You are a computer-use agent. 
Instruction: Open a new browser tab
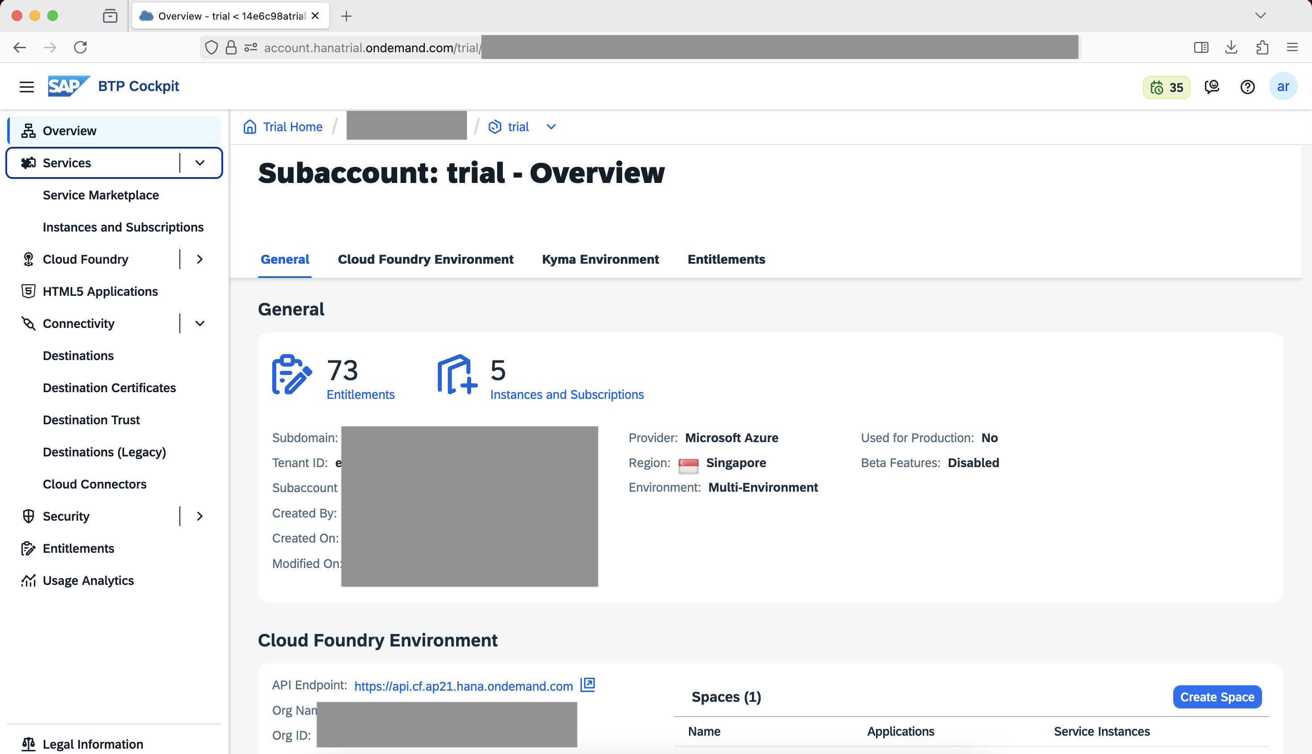pyautogui.click(x=346, y=16)
